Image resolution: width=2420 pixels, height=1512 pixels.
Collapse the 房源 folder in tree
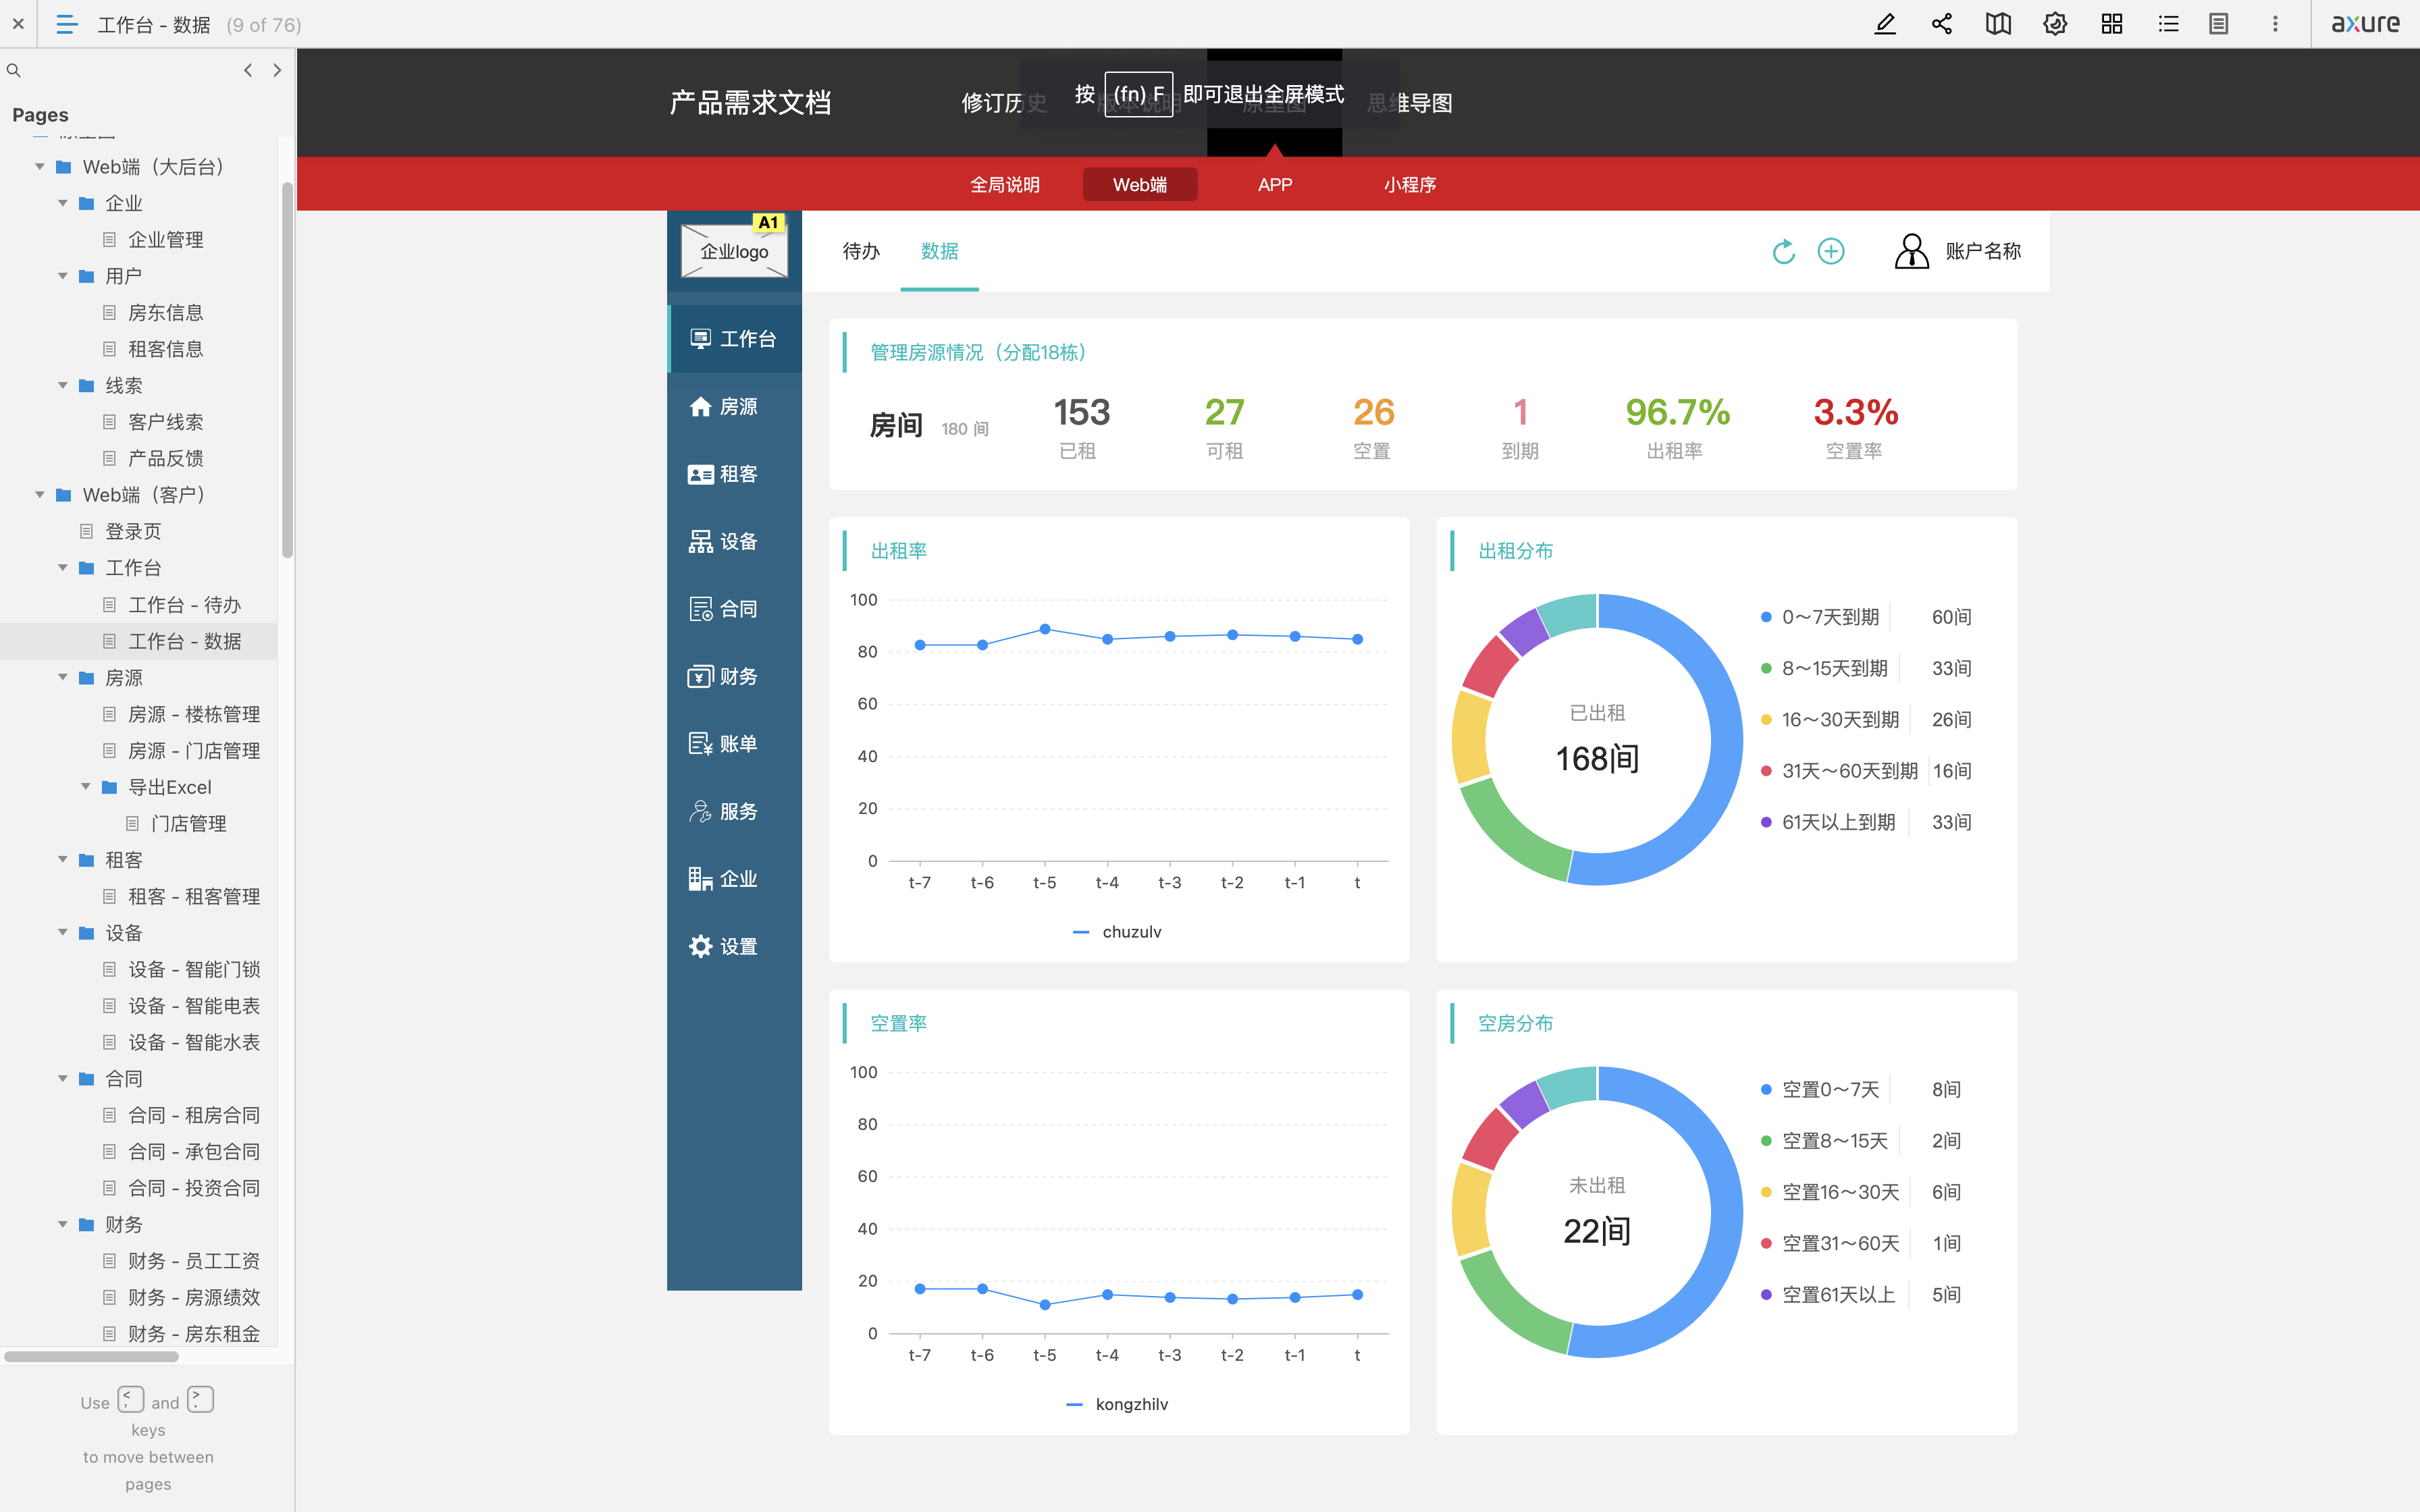pos(63,677)
